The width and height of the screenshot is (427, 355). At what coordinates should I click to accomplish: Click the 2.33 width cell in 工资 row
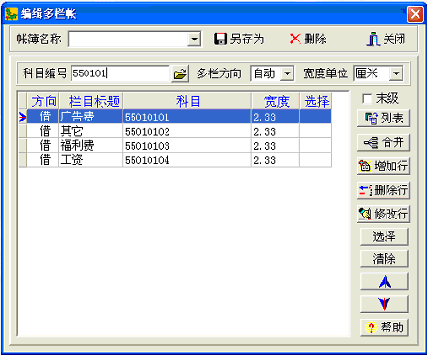(x=276, y=160)
